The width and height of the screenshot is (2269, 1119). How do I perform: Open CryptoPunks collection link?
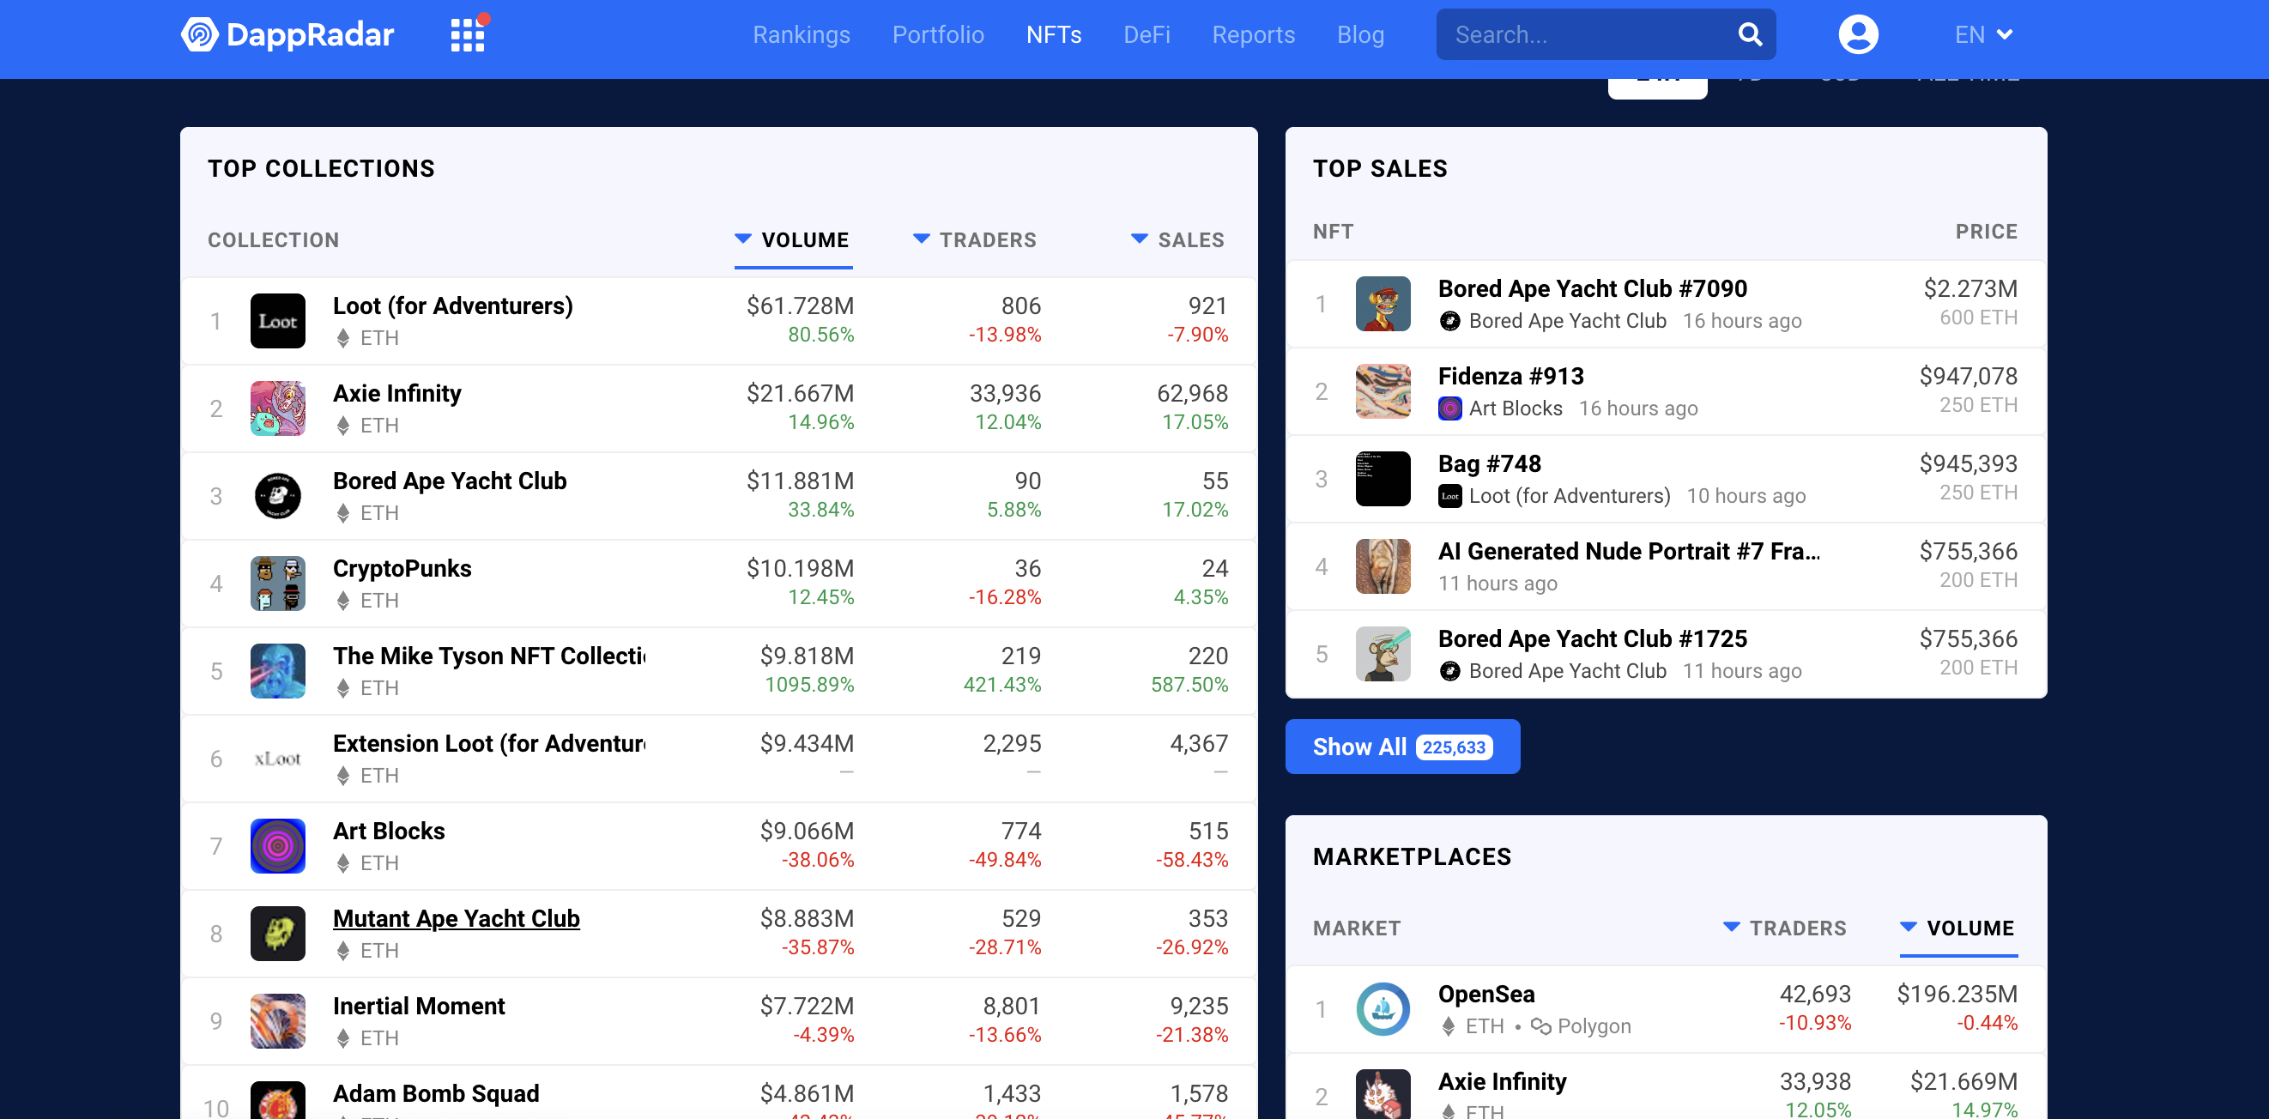pos(402,568)
